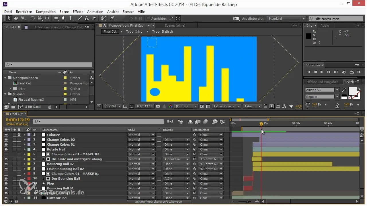Click the 8-Bit-Kanal color depth button
The width and height of the screenshot is (367, 206).
33,107
